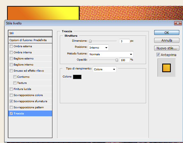
Task: Toggle the Anteprima preview checkbox
Action: click(x=158, y=54)
